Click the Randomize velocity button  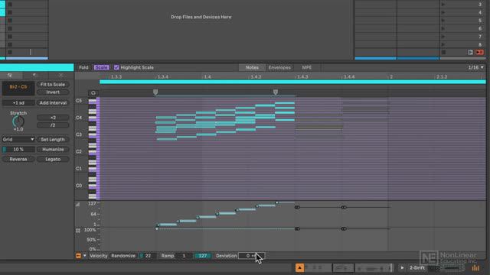(123, 256)
